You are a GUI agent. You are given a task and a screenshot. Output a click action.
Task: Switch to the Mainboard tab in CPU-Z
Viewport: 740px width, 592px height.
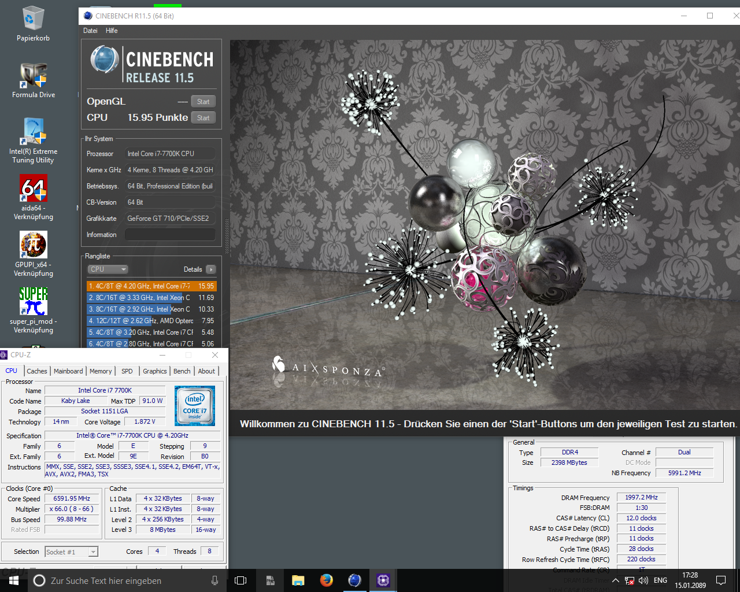coord(68,371)
